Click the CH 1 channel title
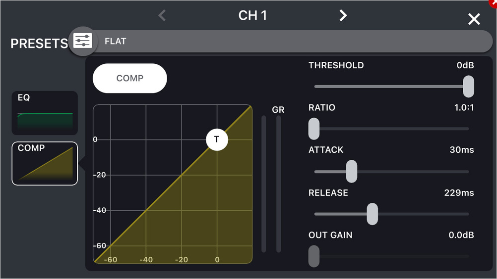Screen dimensions: 497x279 (252, 15)
